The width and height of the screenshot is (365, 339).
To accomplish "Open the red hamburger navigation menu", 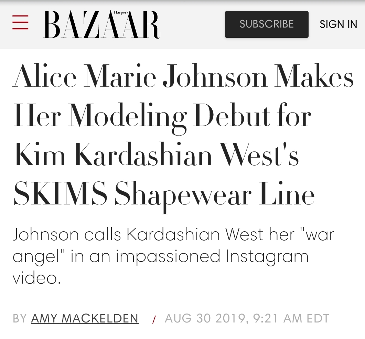I will coord(20,22).
